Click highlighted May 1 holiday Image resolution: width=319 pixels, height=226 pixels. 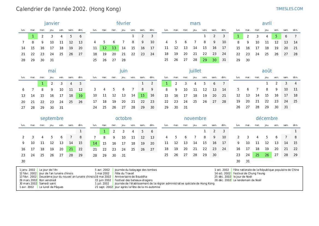[x=42, y=84]
